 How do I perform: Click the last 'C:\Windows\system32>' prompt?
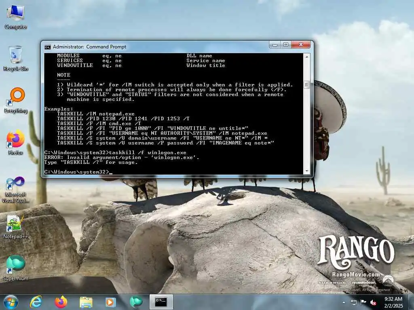76,172
